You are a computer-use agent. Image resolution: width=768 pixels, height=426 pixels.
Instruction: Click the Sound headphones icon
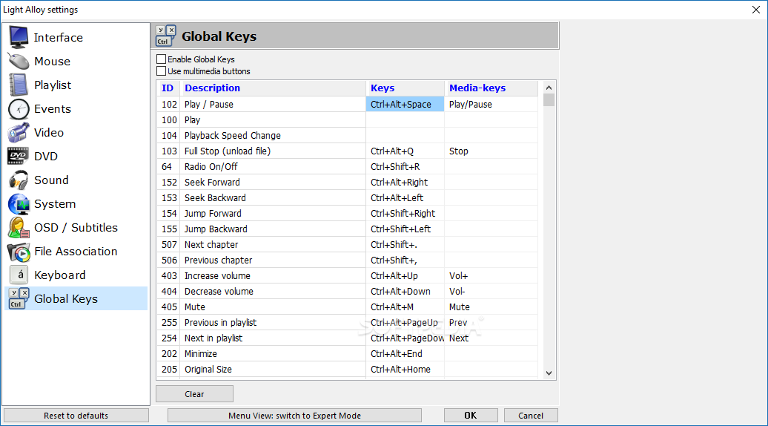pos(19,180)
